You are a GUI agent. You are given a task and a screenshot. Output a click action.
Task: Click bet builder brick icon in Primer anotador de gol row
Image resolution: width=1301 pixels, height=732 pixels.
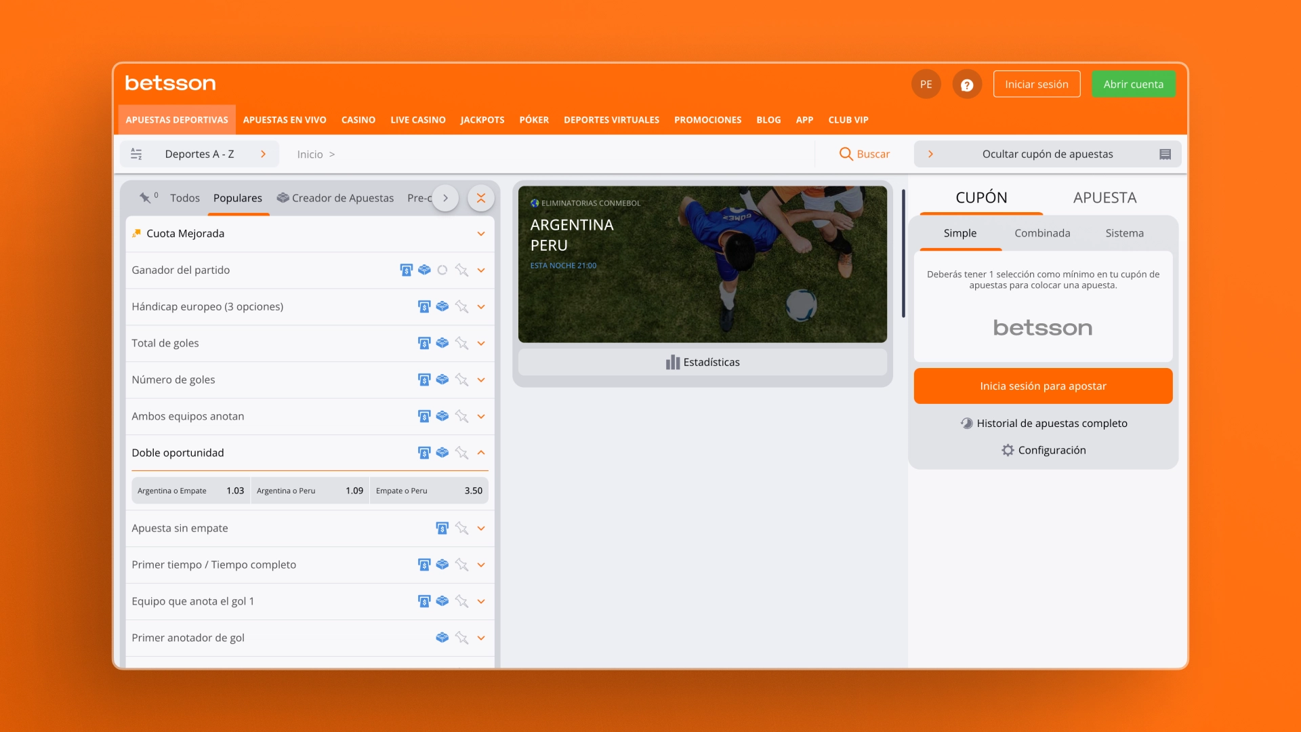coord(442,638)
